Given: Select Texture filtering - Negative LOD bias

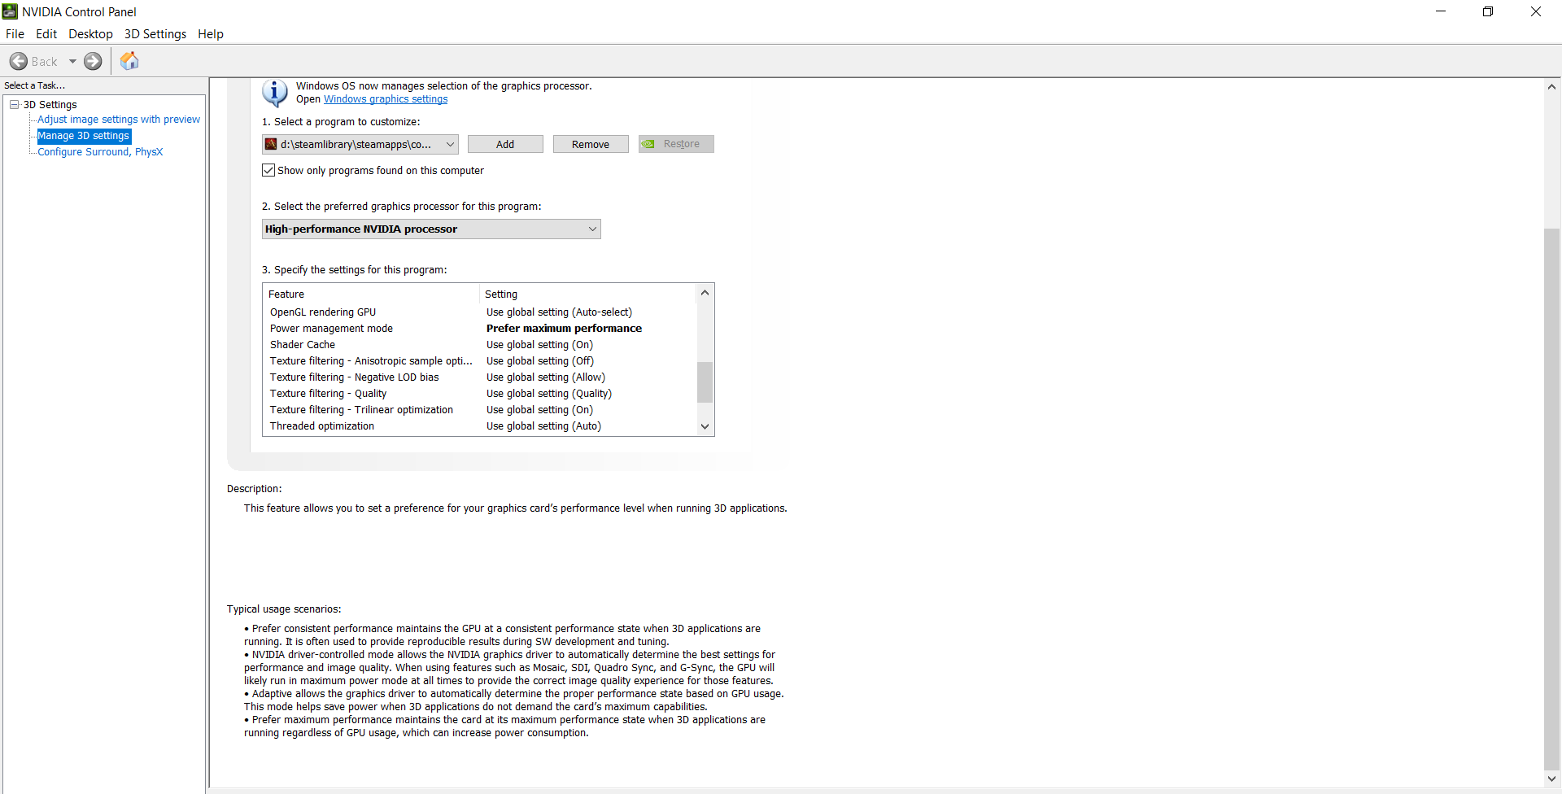Looking at the screenshot, I should click(x=480, y=377).
